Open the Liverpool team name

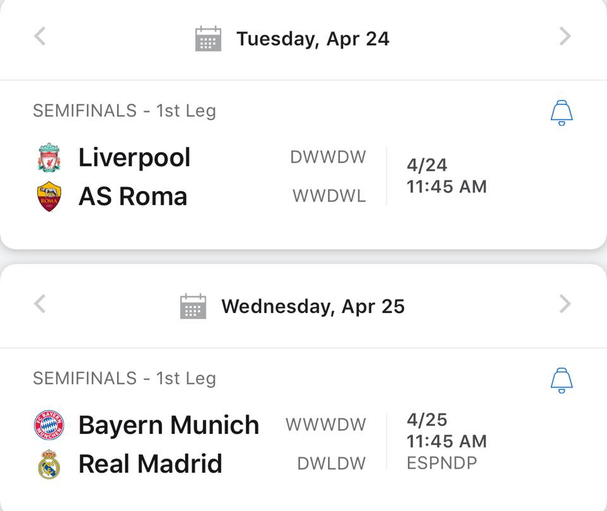click(x=134, y=158)
